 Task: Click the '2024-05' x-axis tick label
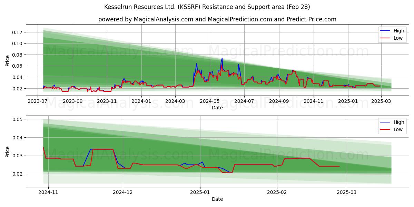[x=210, y=101]
